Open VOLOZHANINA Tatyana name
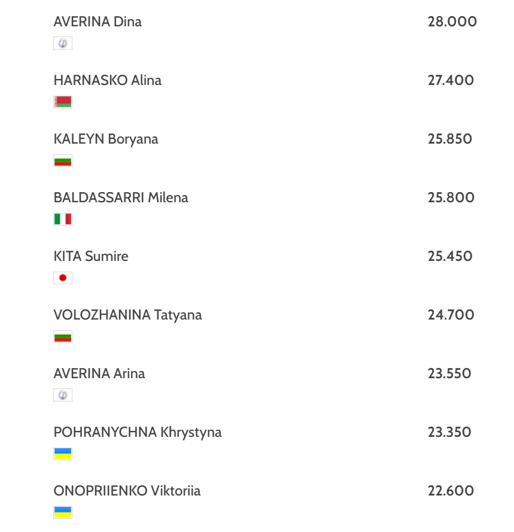Image resolution: width=514 pixels, height=532 pixels. 127,315
